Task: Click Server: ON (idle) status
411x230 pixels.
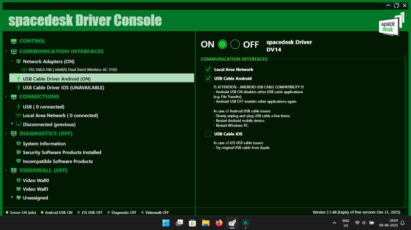Action: pos(21,213)
